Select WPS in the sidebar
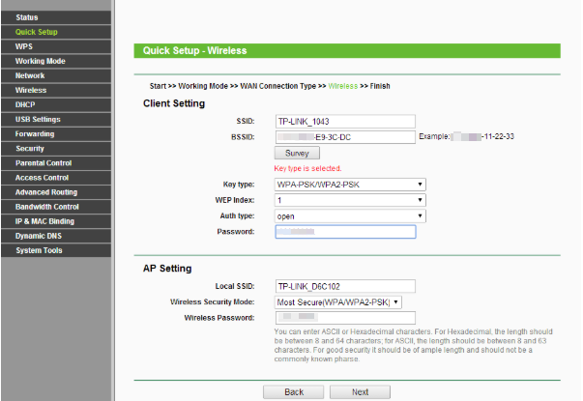This screenshot has width=583, height=401. [x=24, y=46]
